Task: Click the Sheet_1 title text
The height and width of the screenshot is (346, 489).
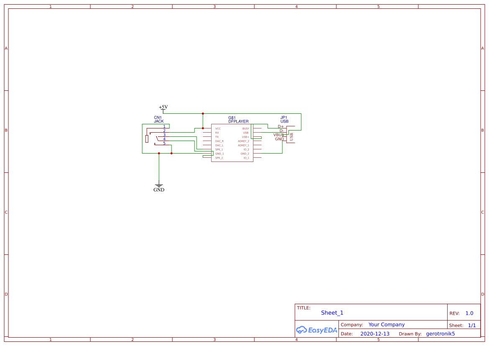Action: 332,313
